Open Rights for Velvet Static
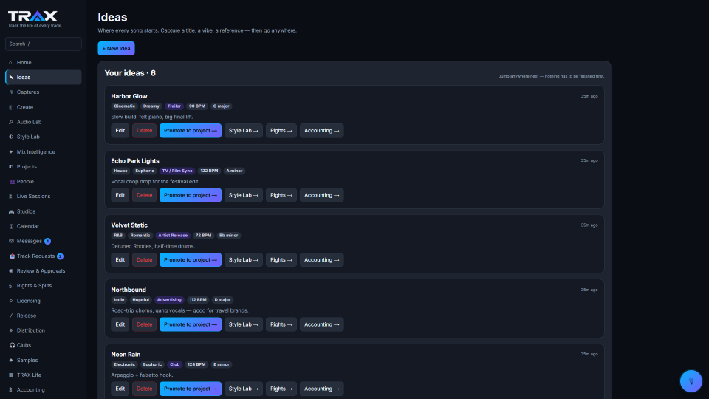The height and width of the screenshot is (399, 709). tap(281, 259)
